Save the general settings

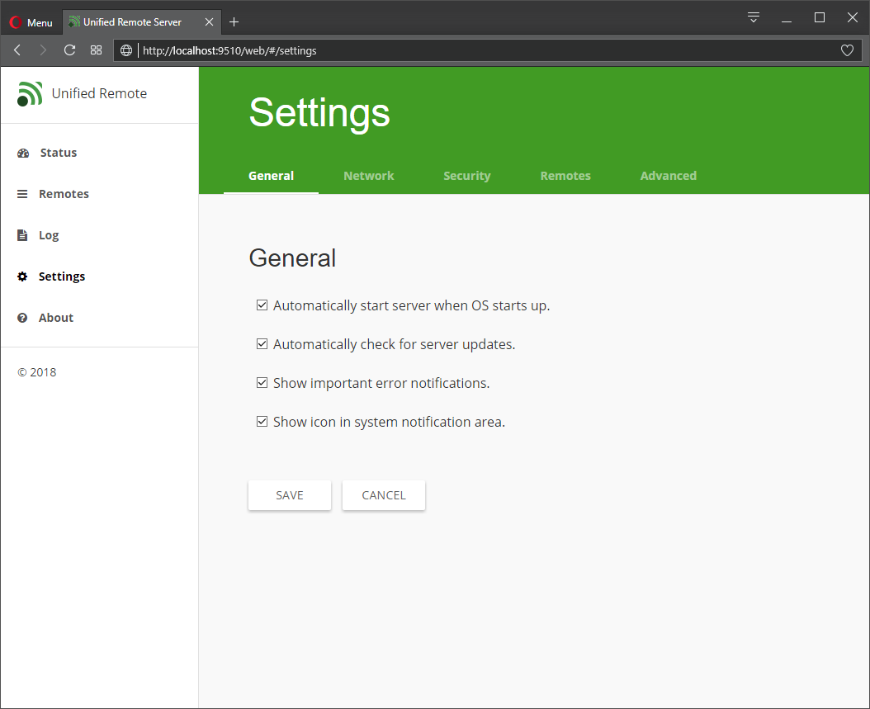click(289, 495)
